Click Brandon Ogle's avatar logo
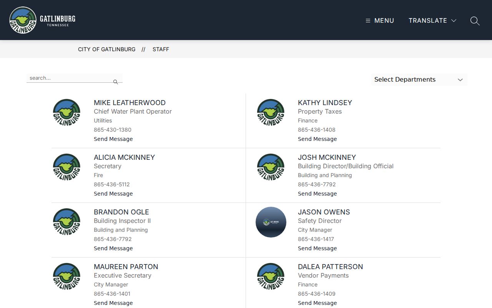Image resolution: width=492 pixels, height=308 pixels. pos(66,221)
